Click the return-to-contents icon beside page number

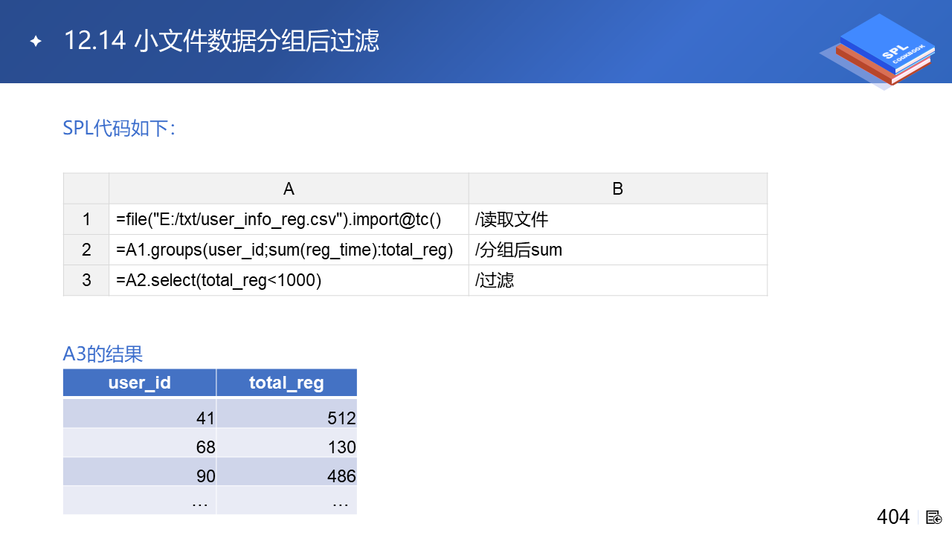click(934, 517)
